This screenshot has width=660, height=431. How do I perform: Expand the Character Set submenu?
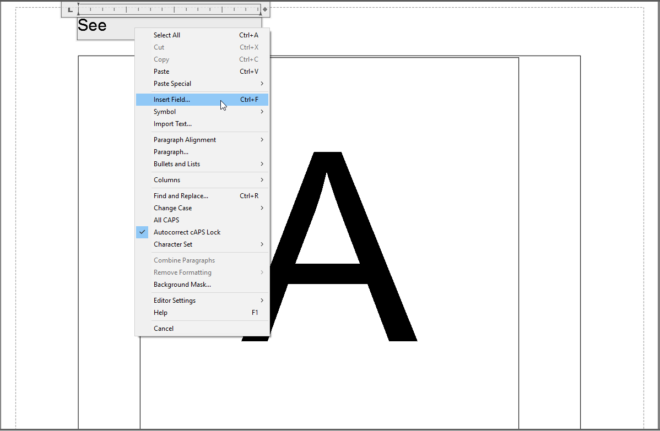172,244
